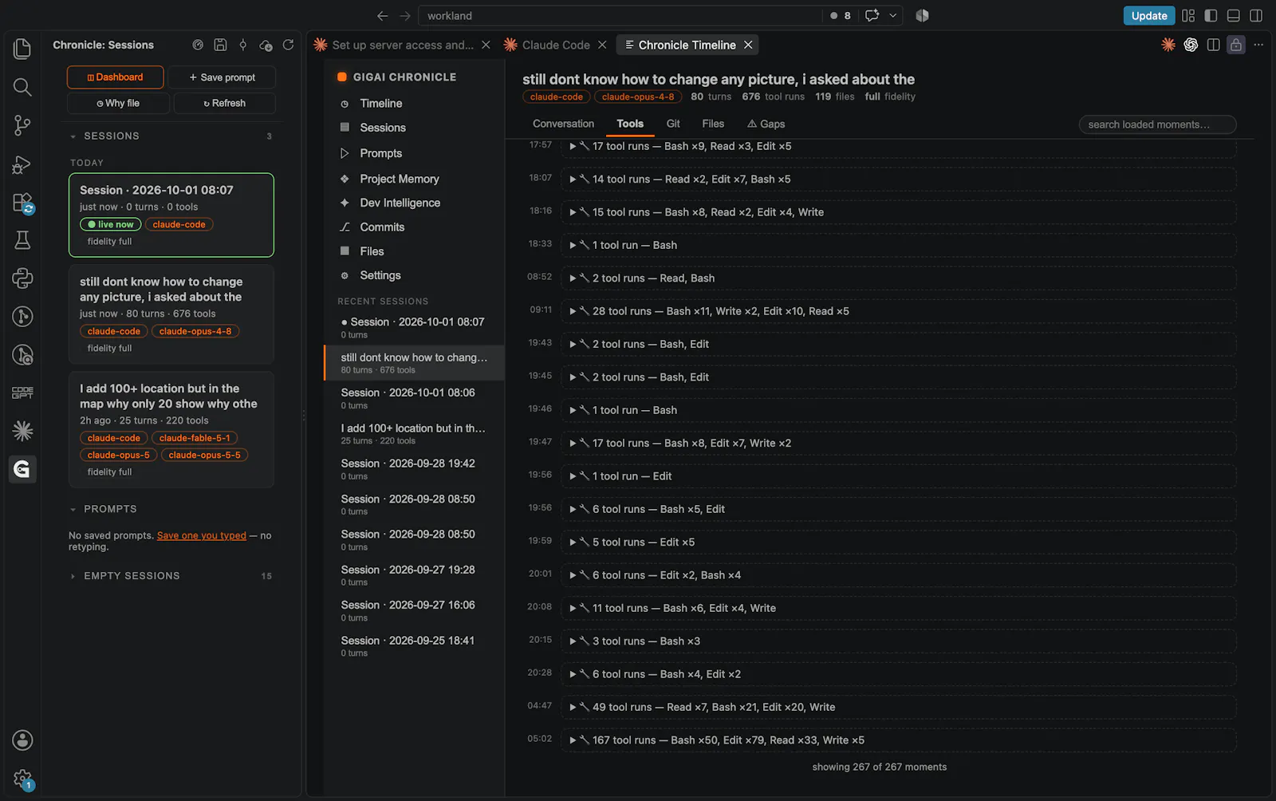Open the Explorer view in activity bar
This screenshot has height=801, width=1276.
coord(22,49)
